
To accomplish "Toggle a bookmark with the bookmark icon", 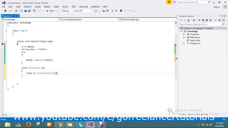I will pos(121,11).
